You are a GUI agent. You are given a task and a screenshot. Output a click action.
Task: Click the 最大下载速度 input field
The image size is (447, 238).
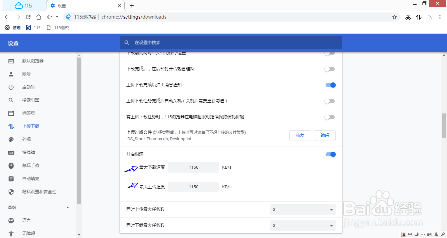coord(193,167)
